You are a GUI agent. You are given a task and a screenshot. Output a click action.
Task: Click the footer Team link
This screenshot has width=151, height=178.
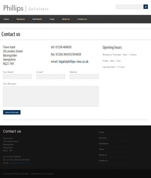(101, 149)
